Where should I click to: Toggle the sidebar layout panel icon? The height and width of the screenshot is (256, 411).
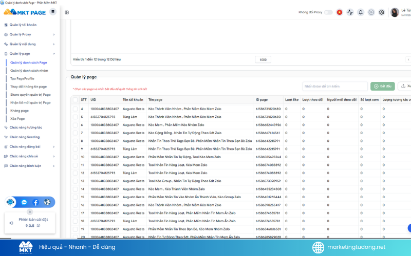[67, 12]
